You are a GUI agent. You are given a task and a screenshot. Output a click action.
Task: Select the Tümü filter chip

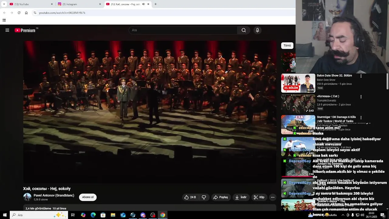coord(287,45)
